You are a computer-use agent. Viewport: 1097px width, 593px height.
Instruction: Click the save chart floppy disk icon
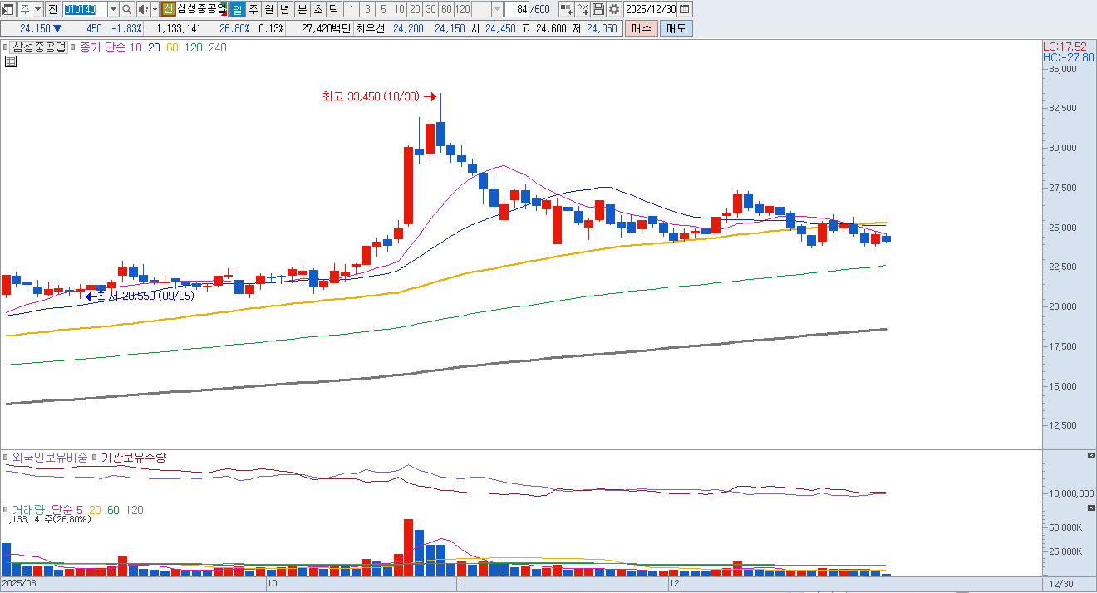point(598,9)
